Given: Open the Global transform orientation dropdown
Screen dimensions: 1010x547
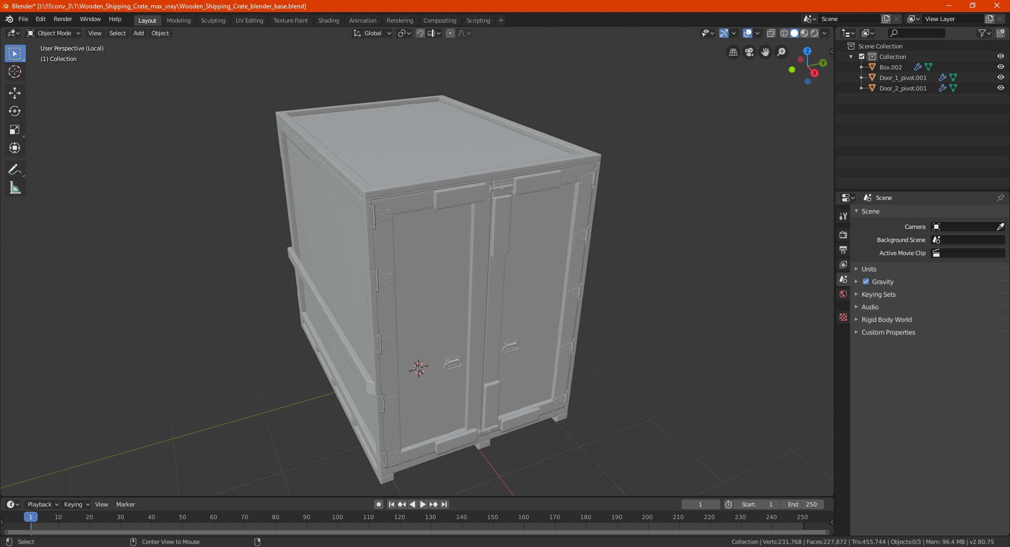Looking at the screenshot, I should [x=372, y=33].
